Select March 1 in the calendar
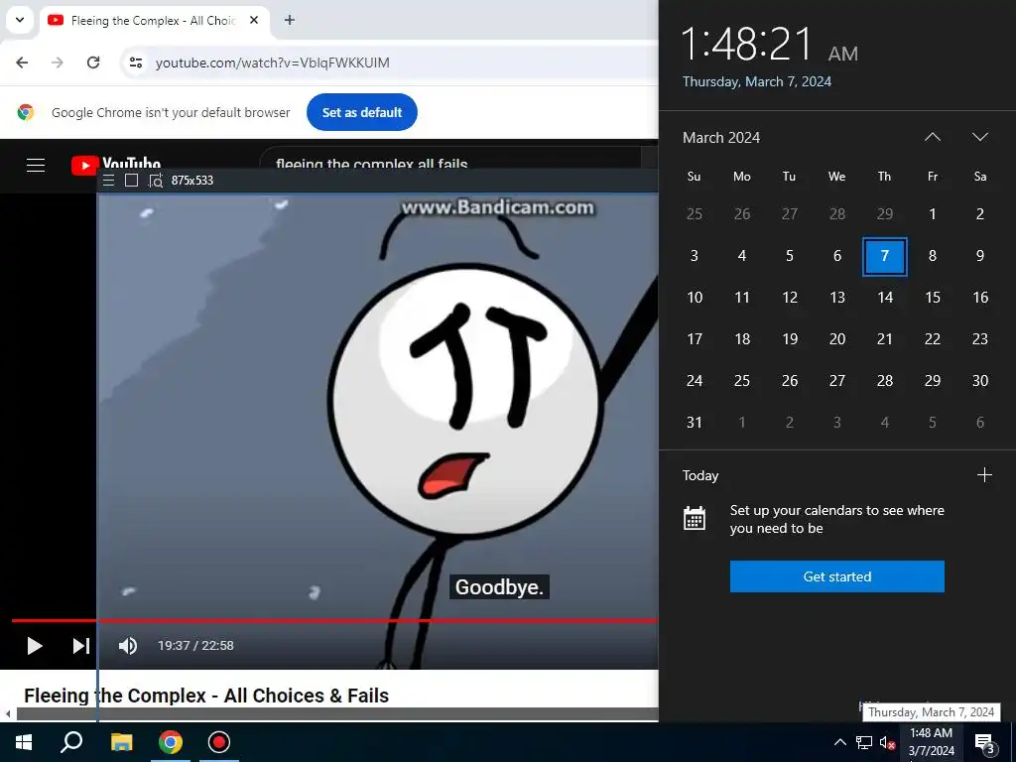The width and height of the screenshot is (1016, 762). click(x=933, y=214)
